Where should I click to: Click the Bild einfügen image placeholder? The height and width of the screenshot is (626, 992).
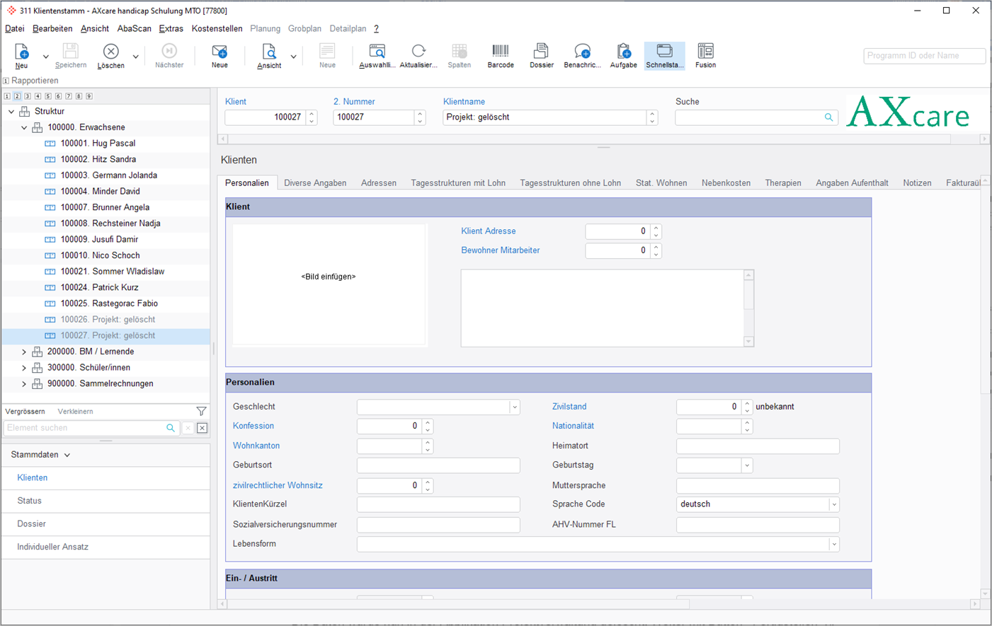point(329,284)
